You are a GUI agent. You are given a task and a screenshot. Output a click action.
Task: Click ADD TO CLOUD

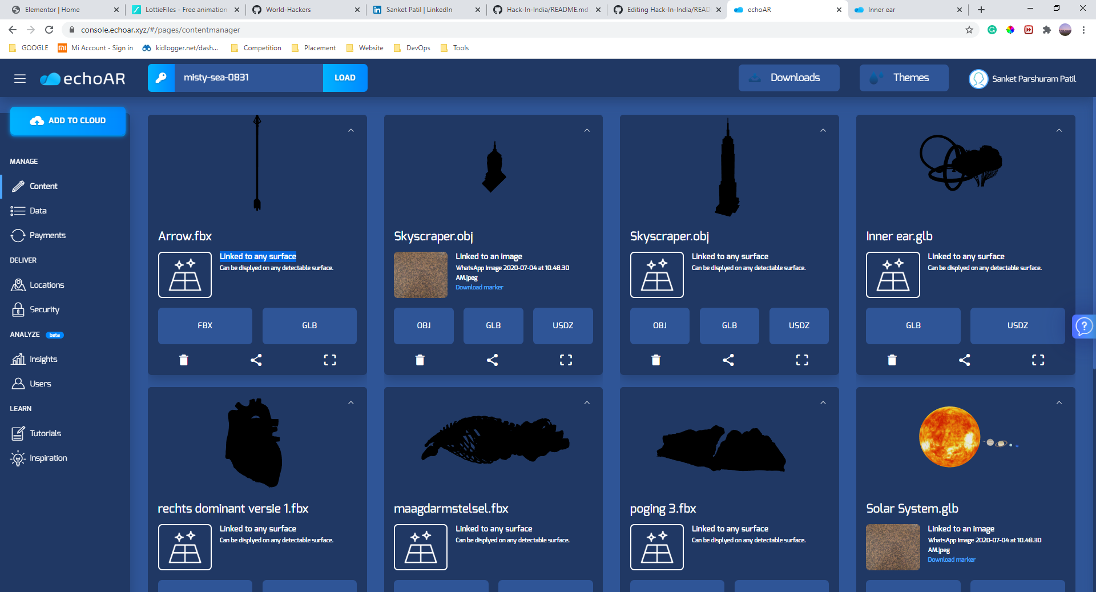point(67,121)
